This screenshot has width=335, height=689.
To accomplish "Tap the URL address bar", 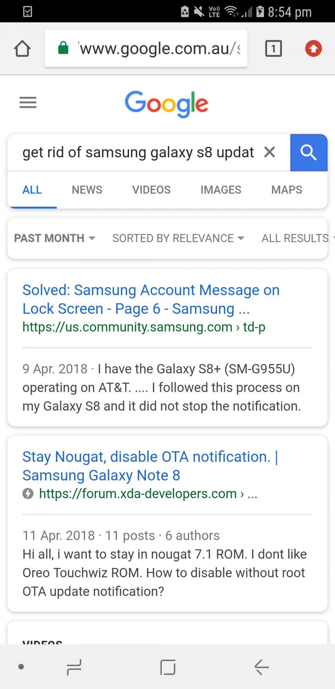I will (x=146, y=49).
